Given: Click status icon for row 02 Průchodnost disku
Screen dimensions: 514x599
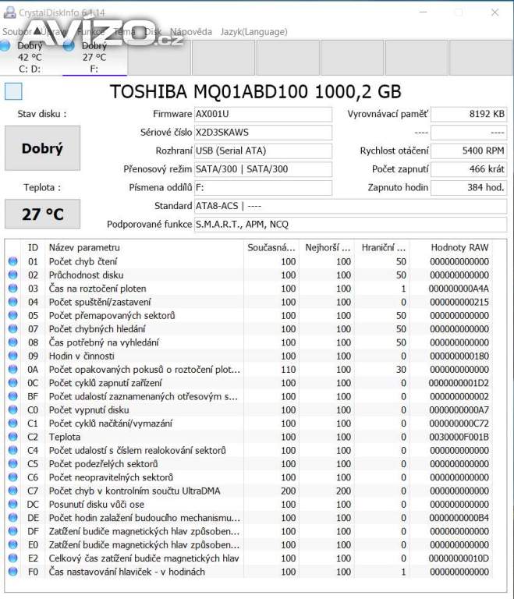Looking at the screenshot, I should 13,275.
